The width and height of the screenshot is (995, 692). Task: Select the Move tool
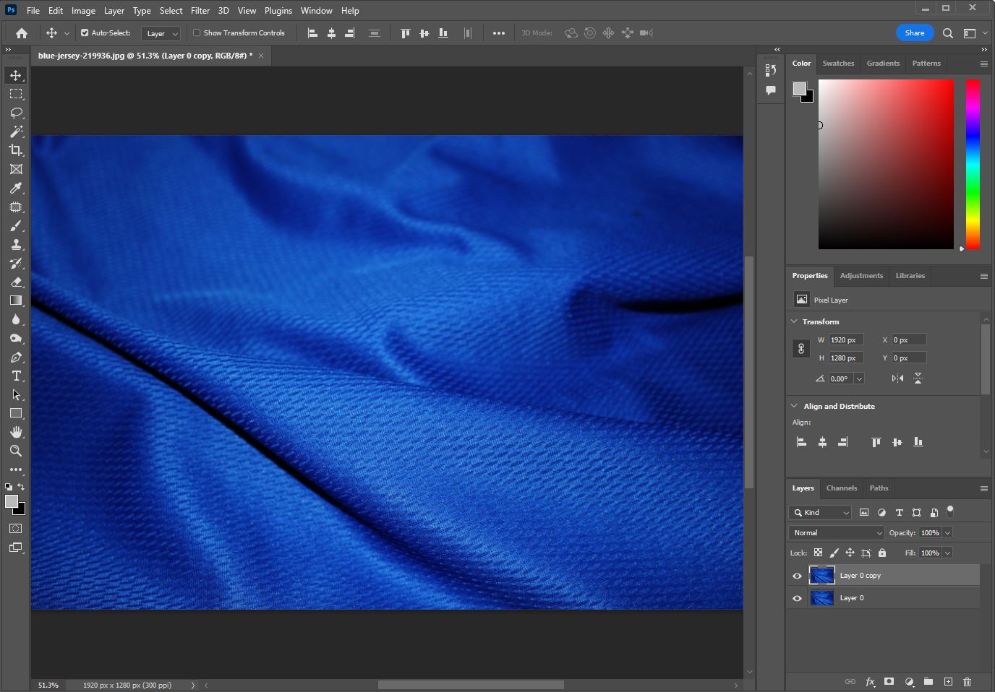(x=16, y=75)
